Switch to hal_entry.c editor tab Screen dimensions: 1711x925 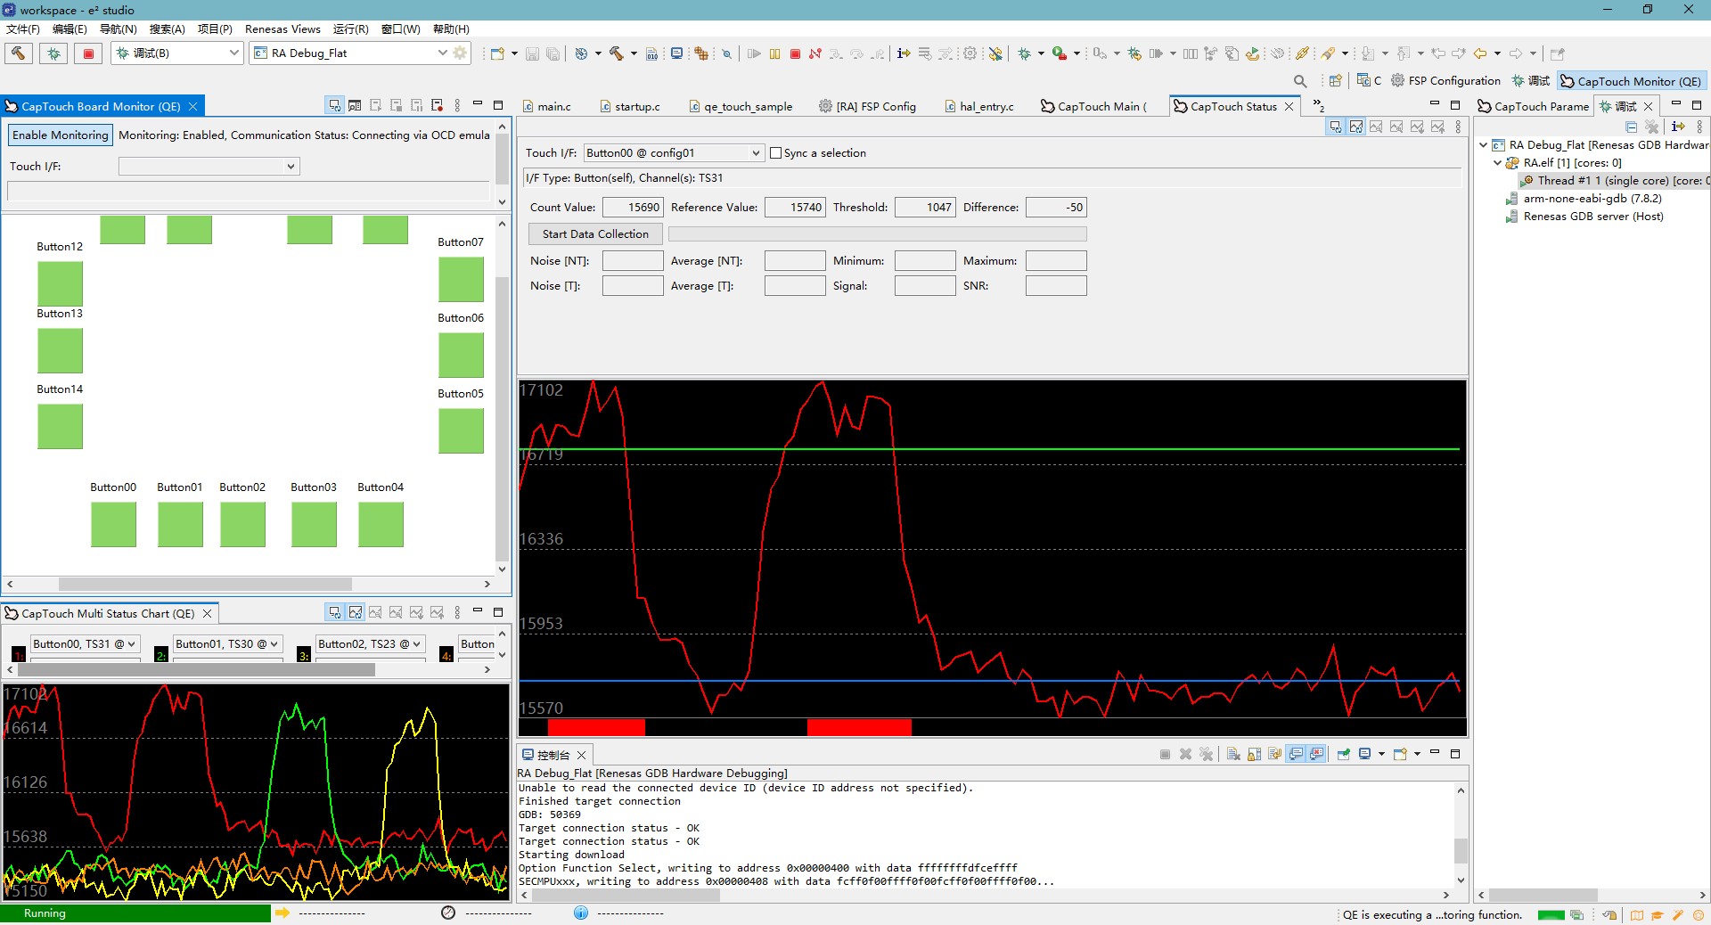(979, 106)
